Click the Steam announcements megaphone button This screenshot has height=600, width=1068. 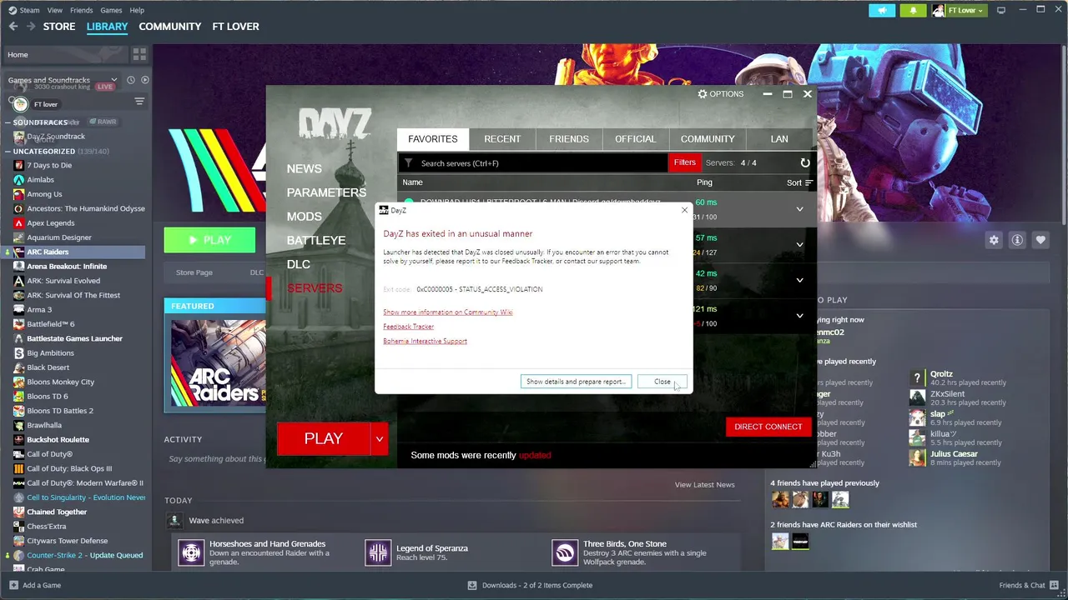click(882, 10)
